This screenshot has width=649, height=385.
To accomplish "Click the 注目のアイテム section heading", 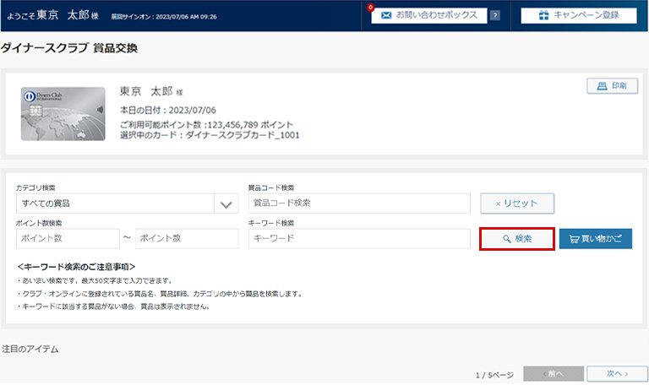I will click(30, 348).
